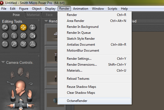Click the right hand camera icon
This screenshot has height=110, width=164.
coord(27,75)
